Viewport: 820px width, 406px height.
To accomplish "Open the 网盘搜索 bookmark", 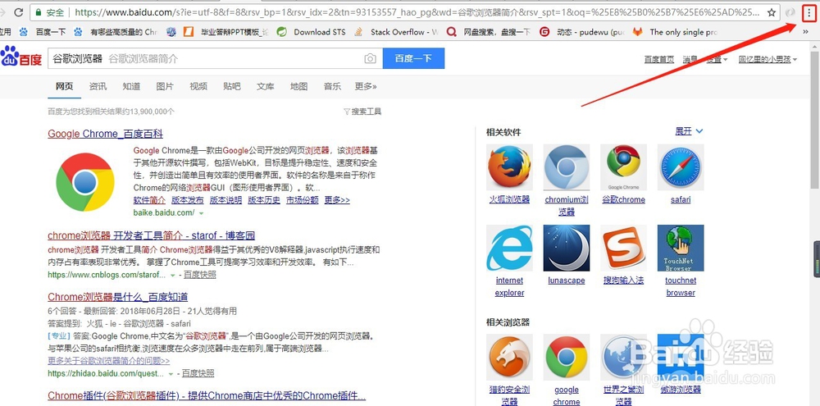I will [489, 32].
